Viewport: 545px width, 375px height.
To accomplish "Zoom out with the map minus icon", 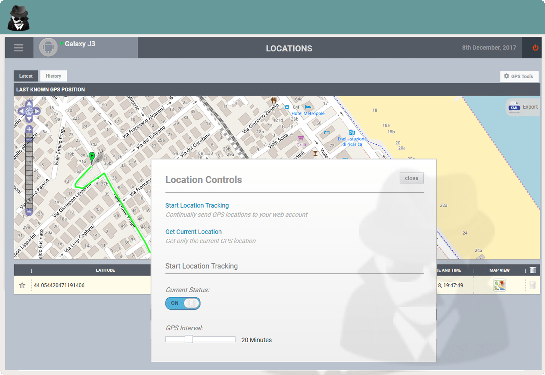I will coord(29,212).
